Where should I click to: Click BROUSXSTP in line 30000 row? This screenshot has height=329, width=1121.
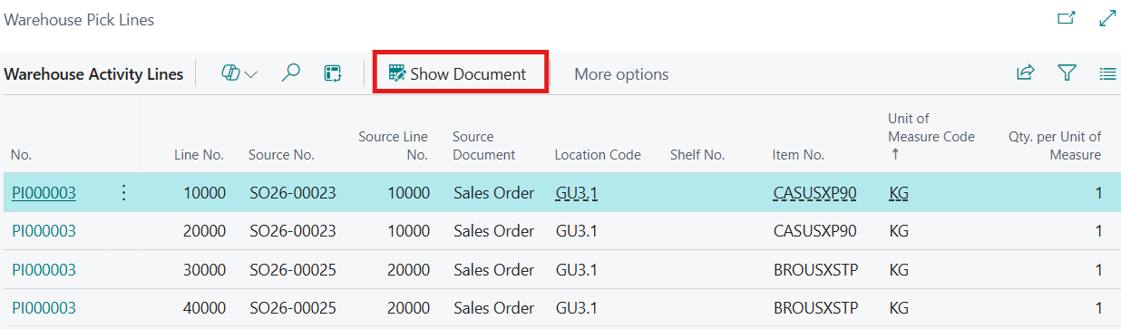pos(814,270)
